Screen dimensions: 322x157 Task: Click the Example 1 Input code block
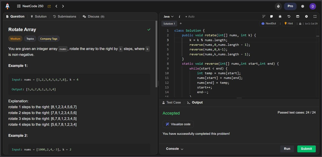click(79, 84)
